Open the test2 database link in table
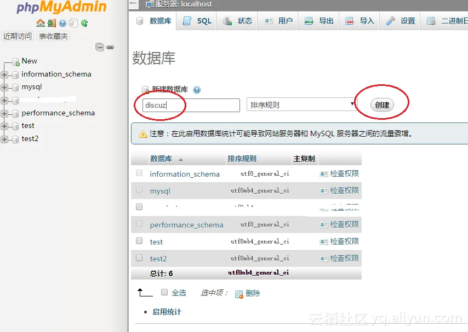The height and width of the screenshot is (332, 468). (x=158, y=259)
